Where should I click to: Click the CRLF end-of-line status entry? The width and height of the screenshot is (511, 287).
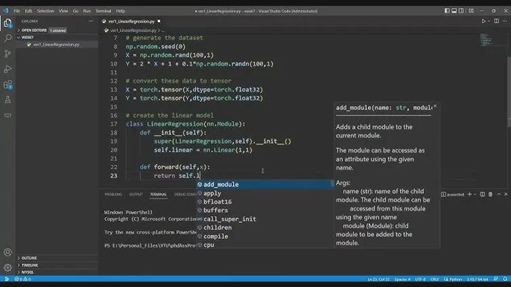click(434, 279)
